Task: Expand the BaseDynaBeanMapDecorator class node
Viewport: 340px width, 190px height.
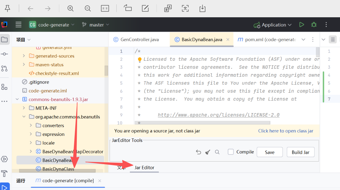Action: 31,151
